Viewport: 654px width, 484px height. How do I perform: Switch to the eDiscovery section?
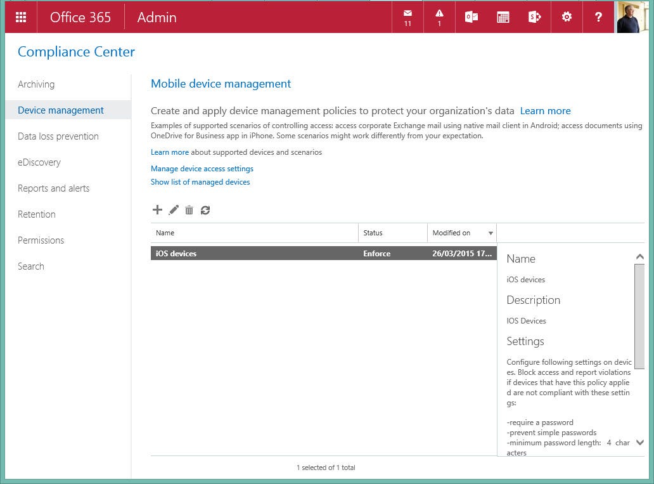pyautogui.click(x=39, y=162)
